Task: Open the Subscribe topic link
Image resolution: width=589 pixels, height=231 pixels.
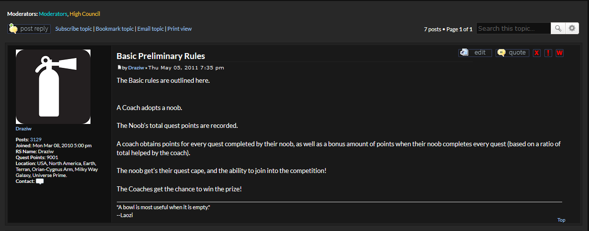Action: pyautogui.click(x=74, y=29)
